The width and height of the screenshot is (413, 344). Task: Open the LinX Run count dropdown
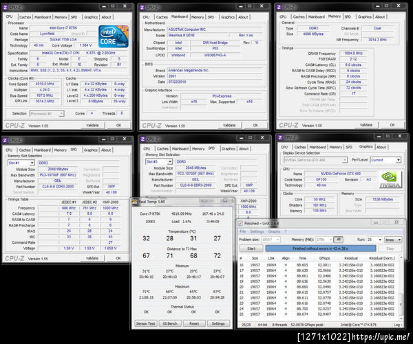(380, 240)
